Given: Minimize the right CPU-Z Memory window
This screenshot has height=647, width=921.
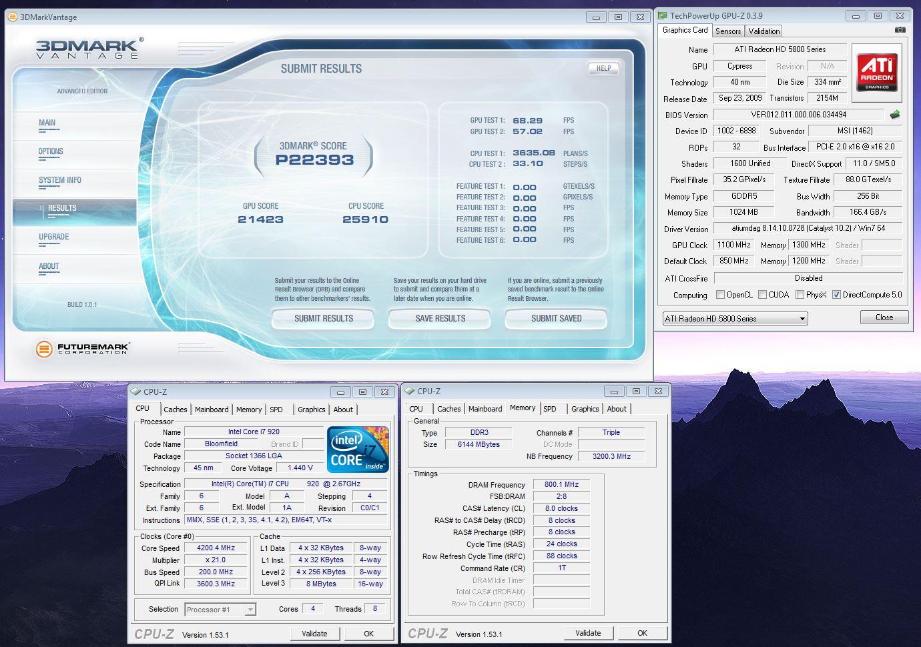Looking at the screenshot, I should point(614,392).
